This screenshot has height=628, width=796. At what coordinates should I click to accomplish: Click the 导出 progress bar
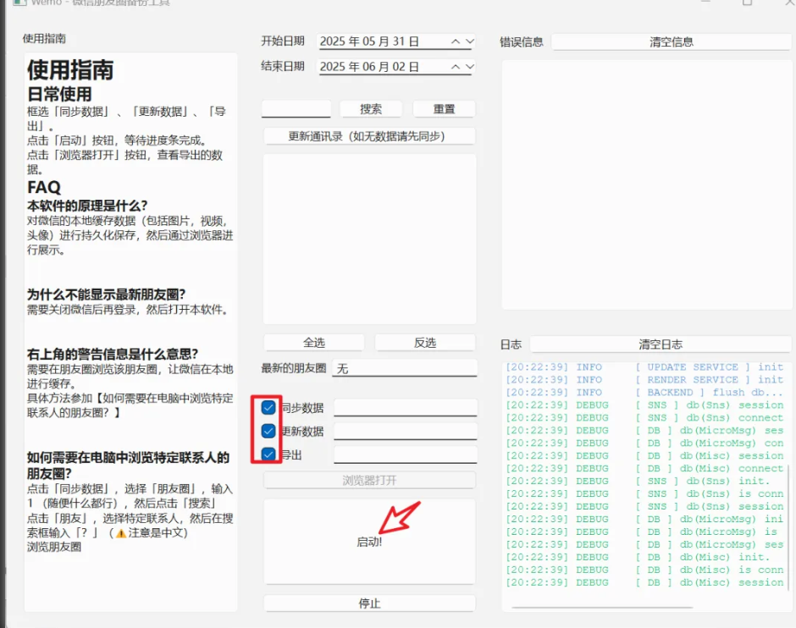tap(405, 454)
